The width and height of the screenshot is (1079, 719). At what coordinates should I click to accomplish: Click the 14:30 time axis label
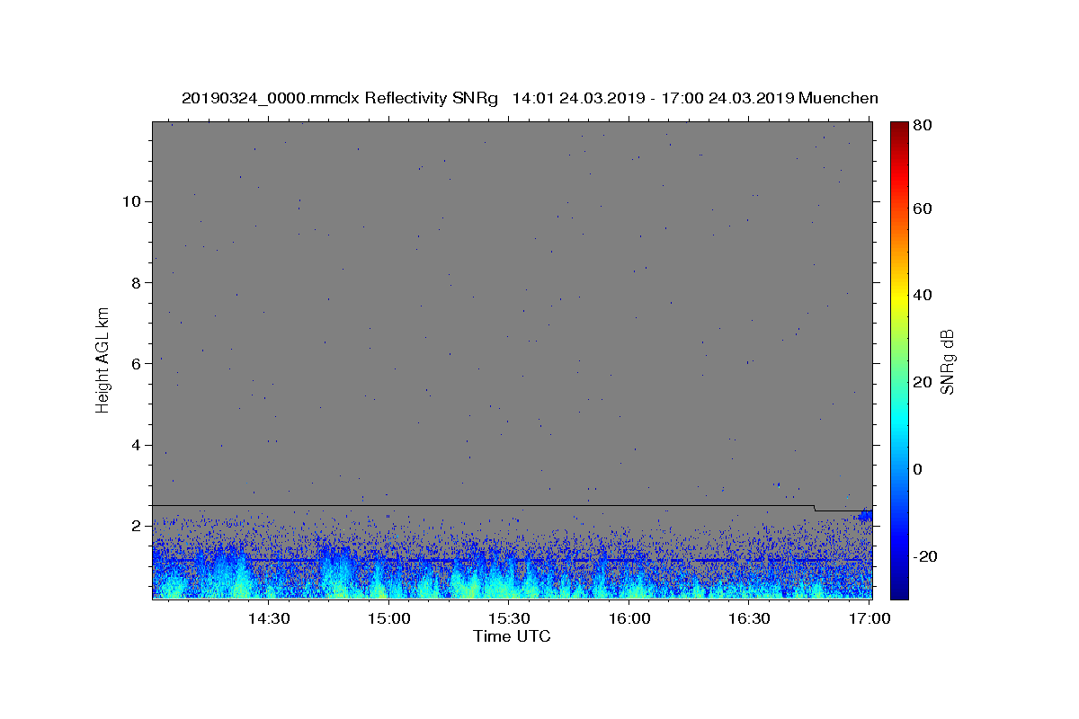tap(268, 618)
